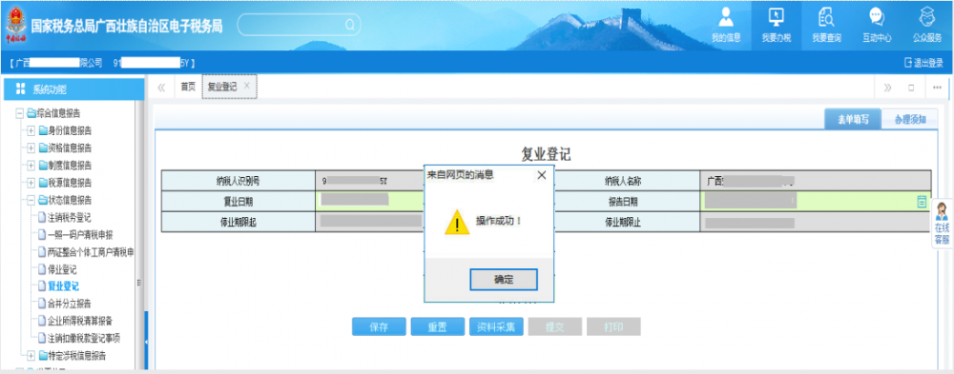The height and width of the screenshot is (374, 954).
Task: Expand the 特定涉税信息报告 node
Action: point(31,355)
